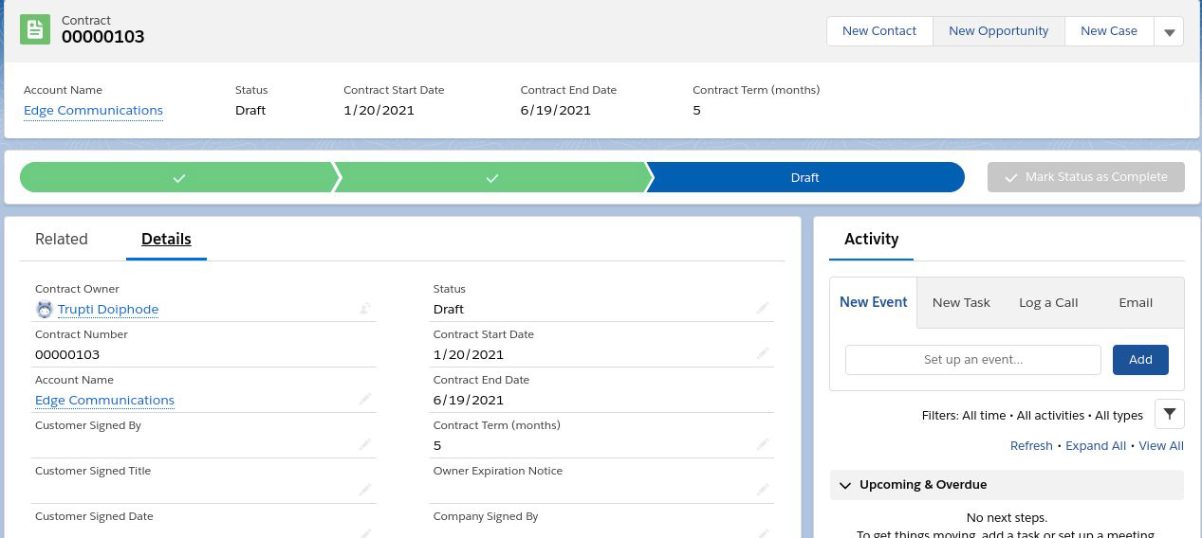Open the more actions dropdown arrow
This screenshot has width=1202, height=538.
click(1169, 31)
